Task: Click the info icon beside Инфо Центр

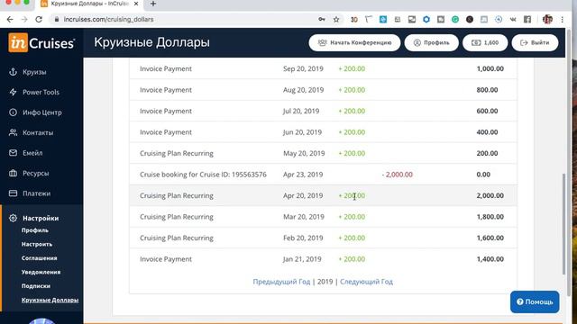Action: (x=13, y=112)
